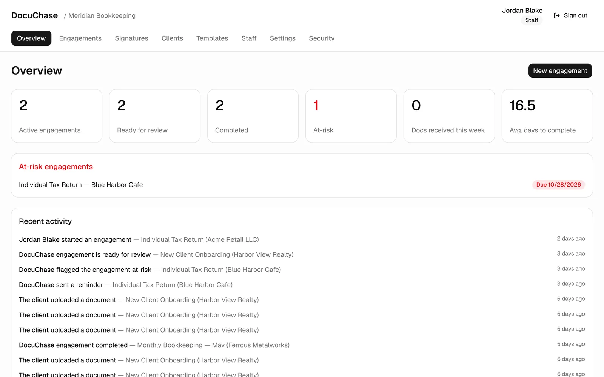Go to the Clients tab

click(172, 38)
